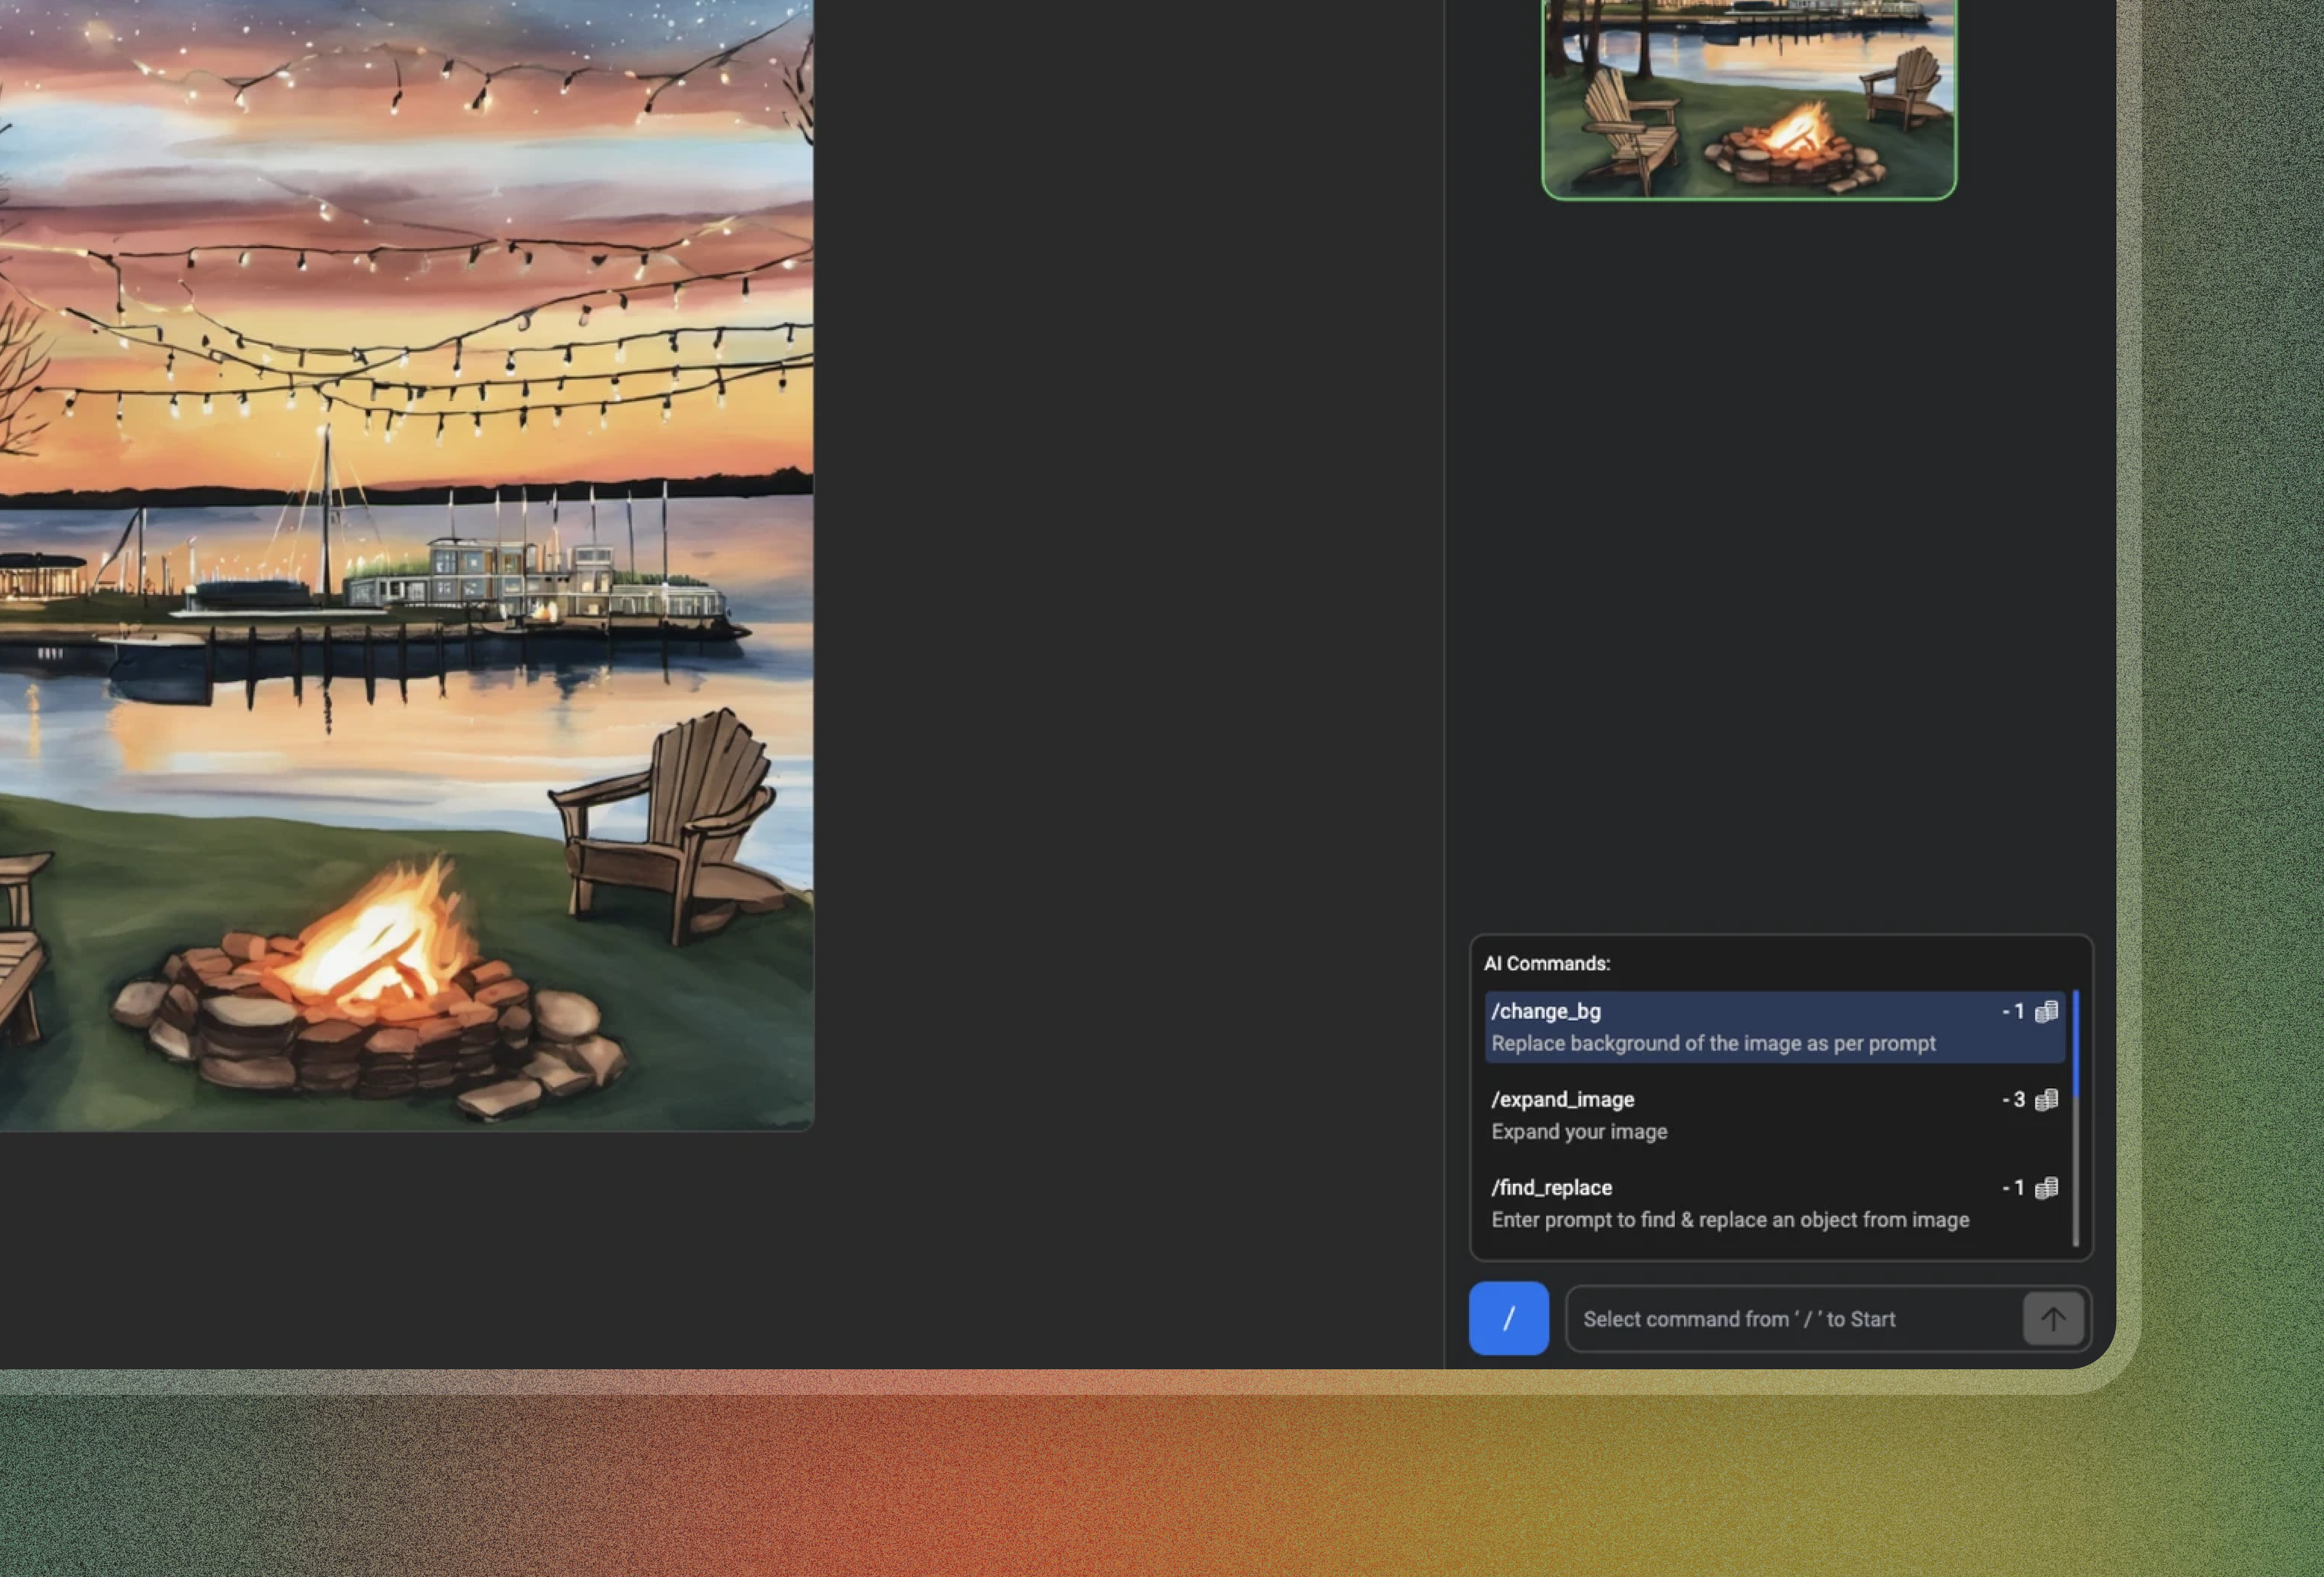Click the 'AI Commands:' panel header

[x=1547, y=963]
